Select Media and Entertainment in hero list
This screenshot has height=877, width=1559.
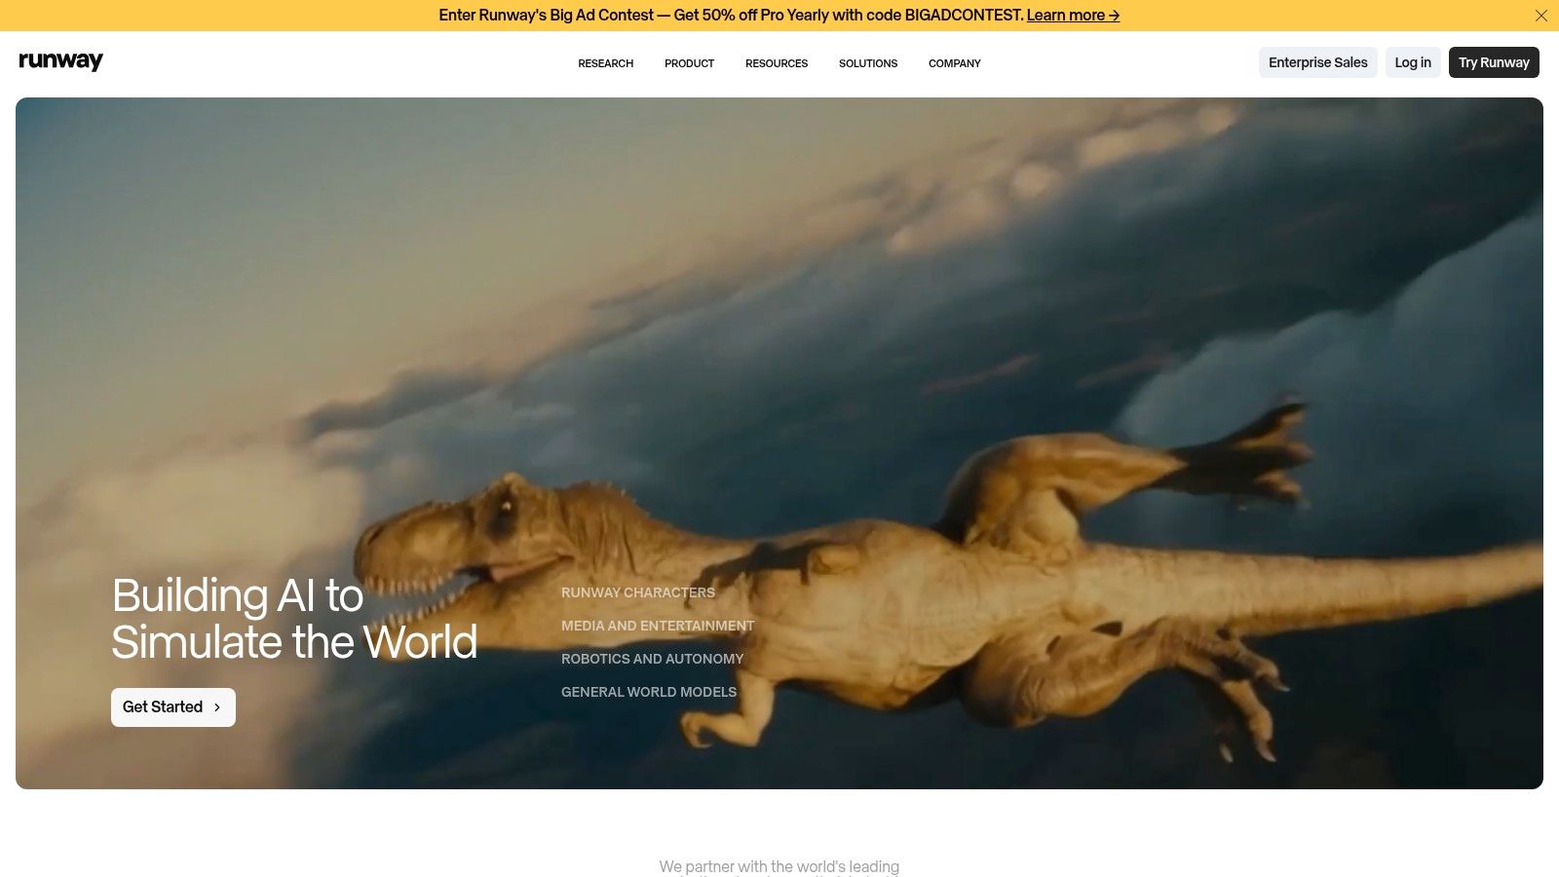pos(657,626)
